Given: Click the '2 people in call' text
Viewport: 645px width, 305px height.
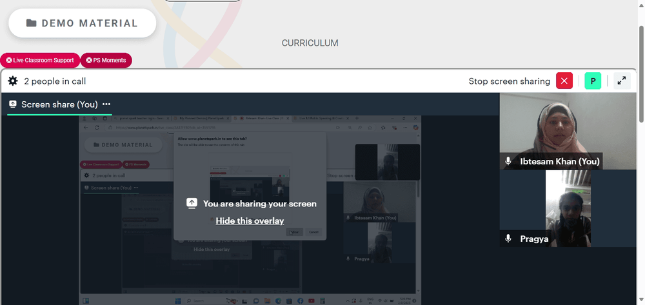Looking at the screenshot, I should pos(55,81).
